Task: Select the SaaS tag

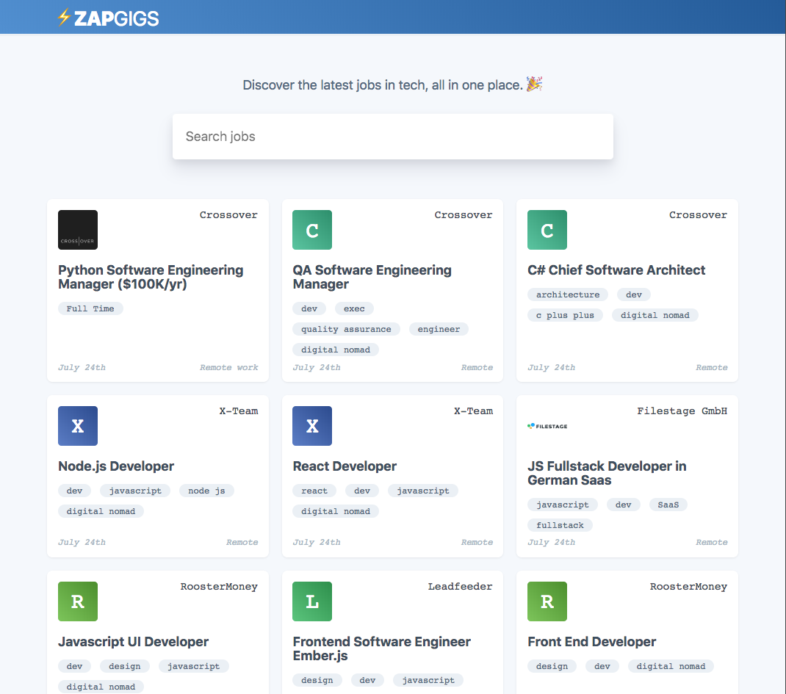Action: point(668,505)
